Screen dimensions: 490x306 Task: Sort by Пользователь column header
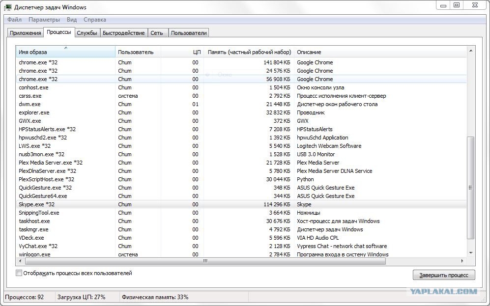138,52
